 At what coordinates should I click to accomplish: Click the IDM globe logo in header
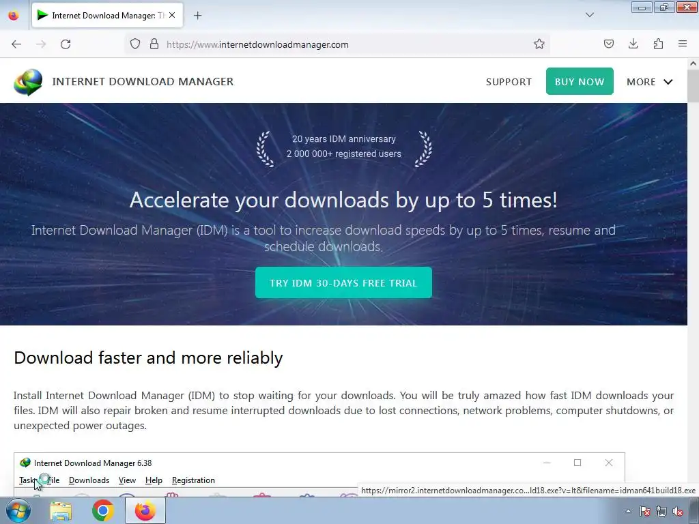pos(28,82)
